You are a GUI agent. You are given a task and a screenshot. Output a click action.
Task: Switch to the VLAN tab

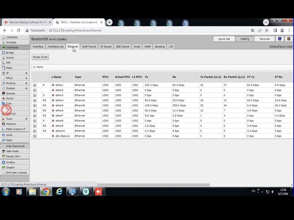(x=137, y=47)
